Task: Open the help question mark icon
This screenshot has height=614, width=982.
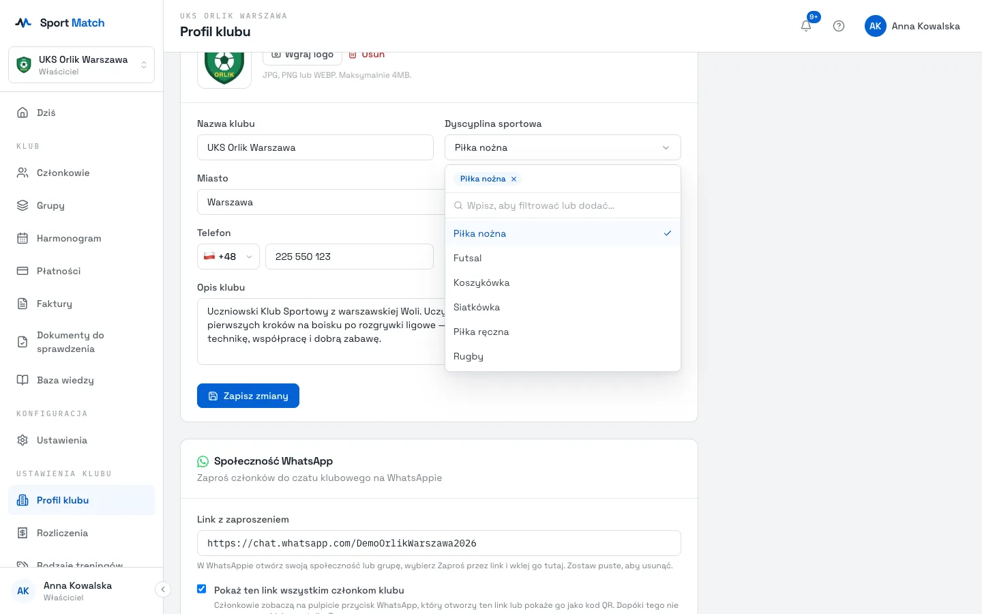Action: tap(839, 26)
